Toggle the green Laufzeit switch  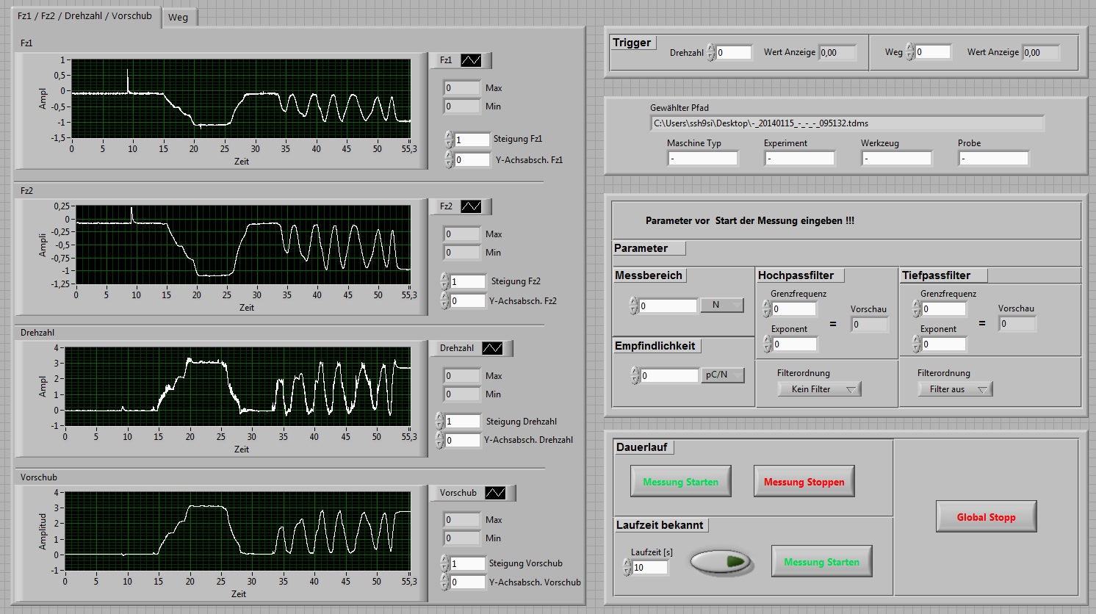[x=721, y=562]
